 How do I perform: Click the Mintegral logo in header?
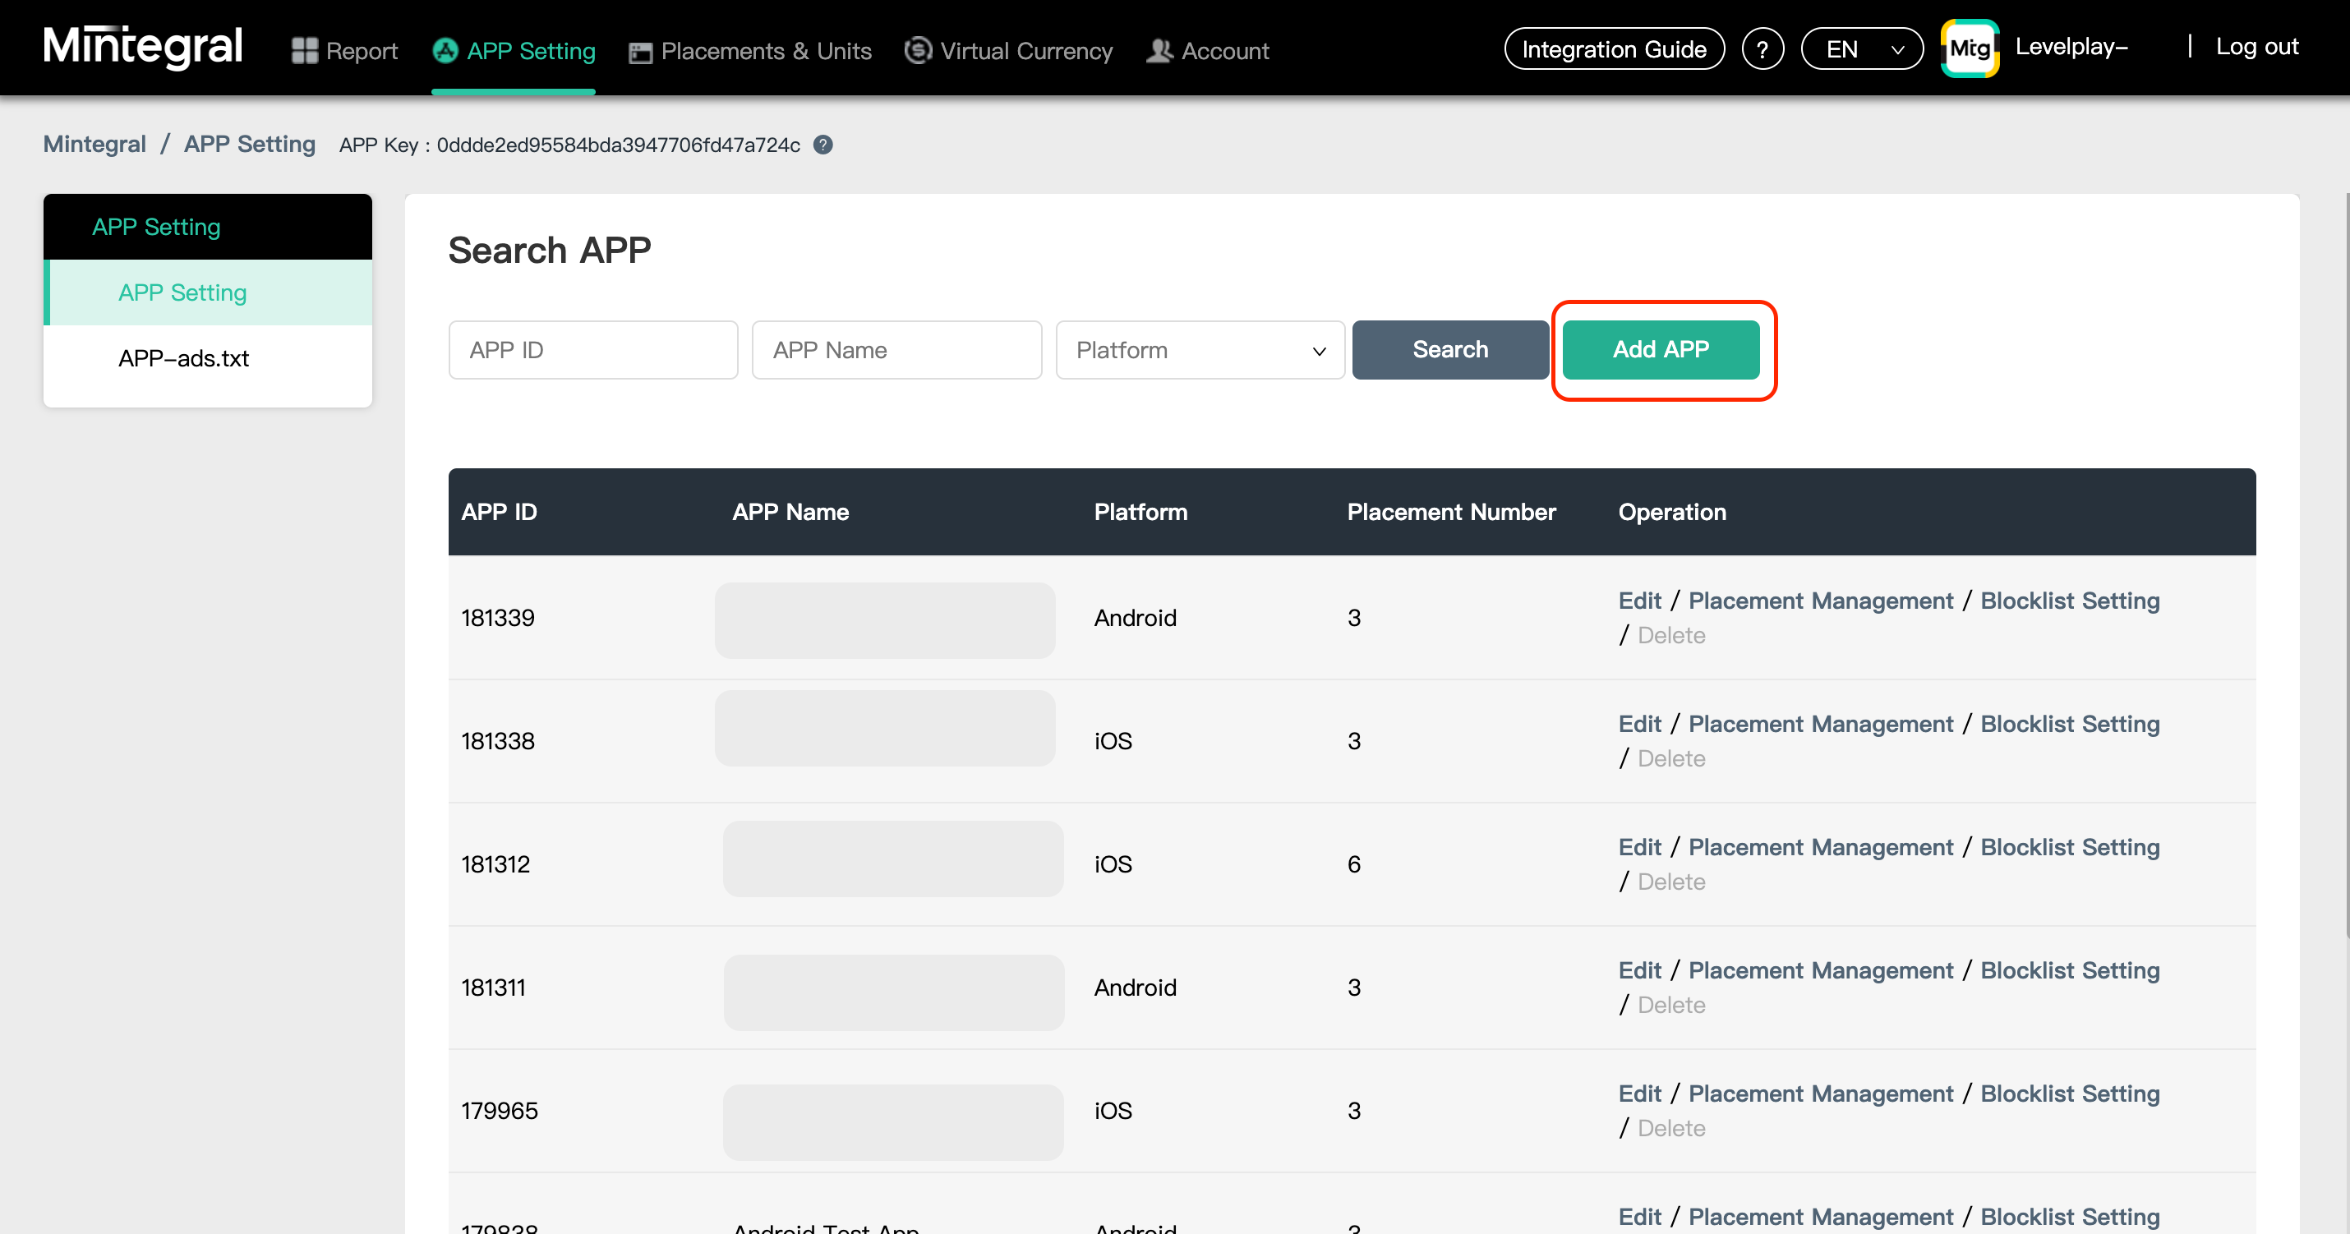point(142,48)
